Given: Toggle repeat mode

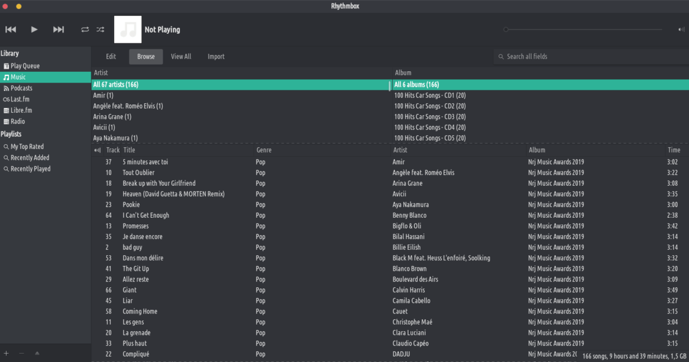Looking at the screenshot, I should pyautogui.click(x=85, y=30).
